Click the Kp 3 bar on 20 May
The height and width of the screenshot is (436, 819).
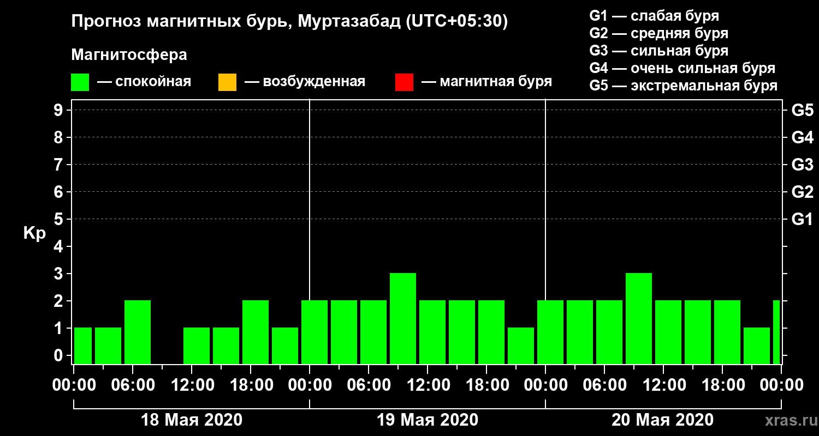[x=639, y=318]
